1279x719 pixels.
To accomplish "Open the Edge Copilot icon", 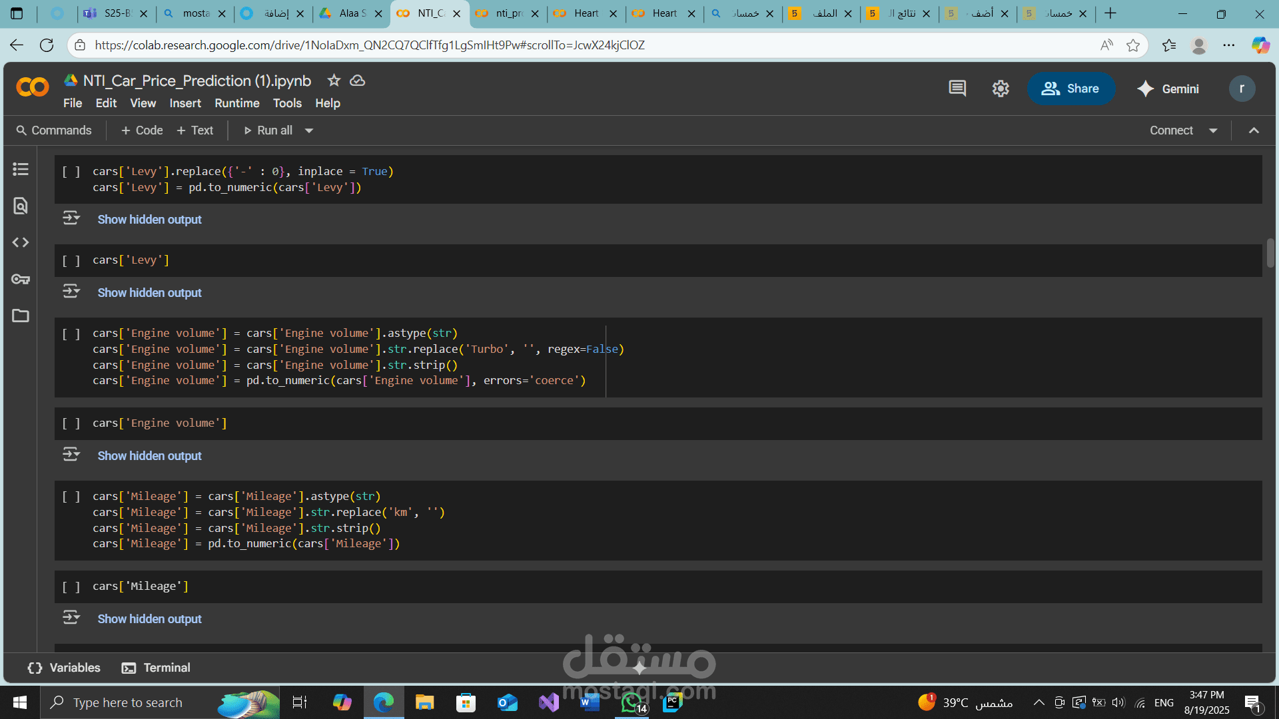I will pos(1260,45).
